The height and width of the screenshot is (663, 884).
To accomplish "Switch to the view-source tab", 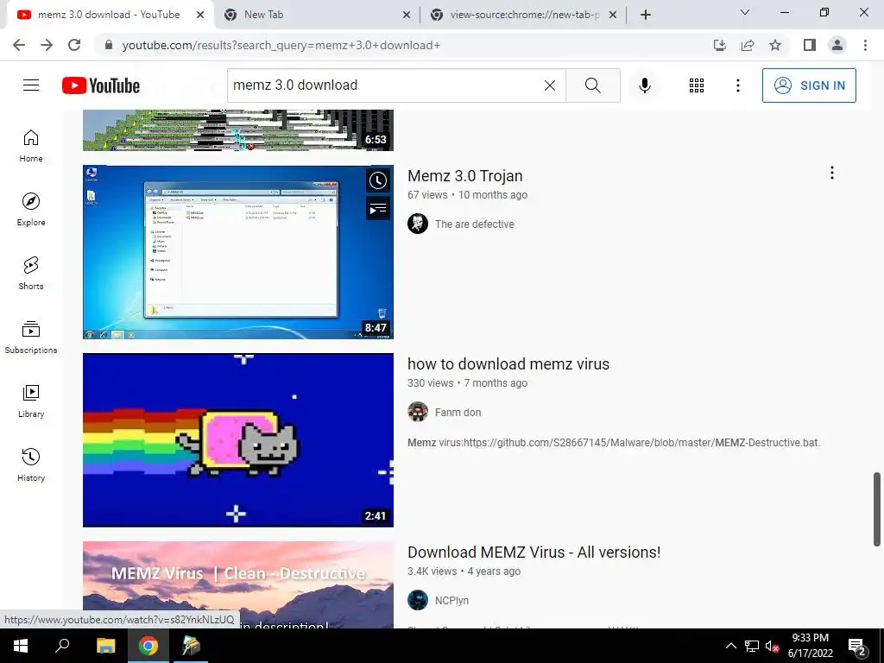I will coord(525,15).
